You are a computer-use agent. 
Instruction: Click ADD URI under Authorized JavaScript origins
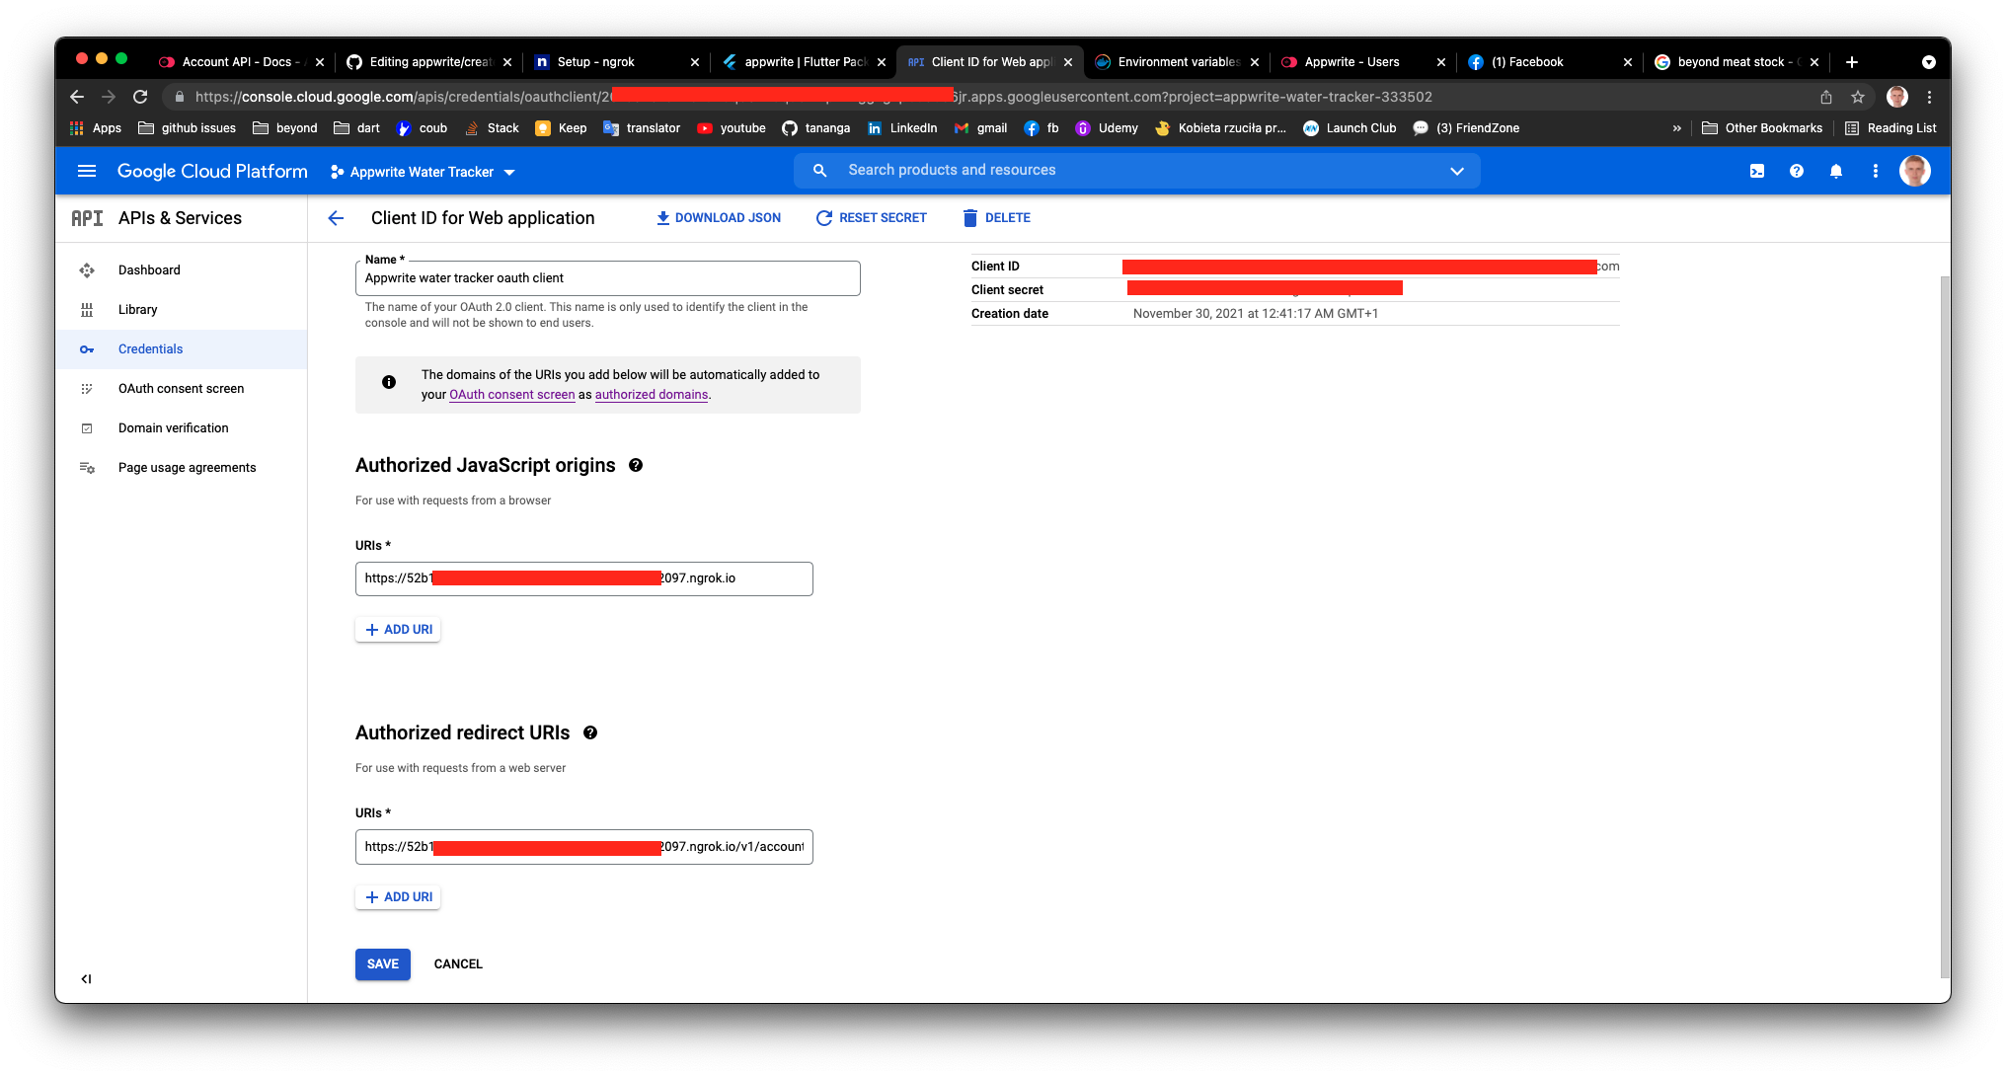(x=398, y=629)
